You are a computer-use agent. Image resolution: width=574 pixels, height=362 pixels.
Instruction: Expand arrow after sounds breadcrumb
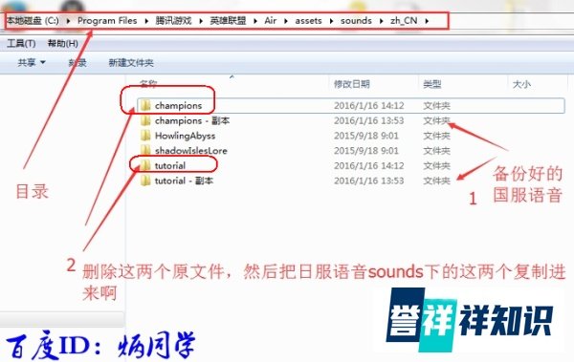[381, 21]
